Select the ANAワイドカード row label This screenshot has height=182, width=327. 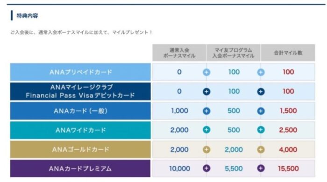coord(80,130)
